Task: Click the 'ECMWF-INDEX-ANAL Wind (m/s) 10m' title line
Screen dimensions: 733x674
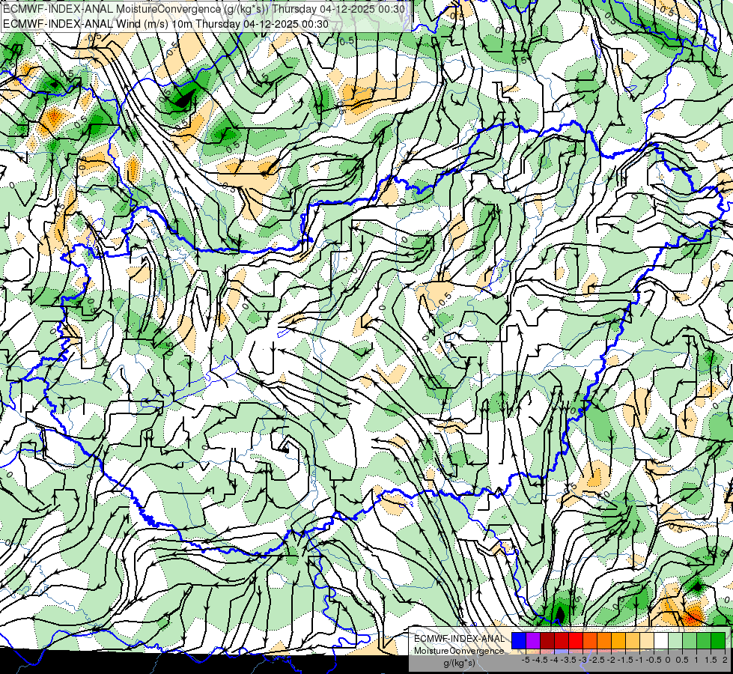Action: pos(166,24)
